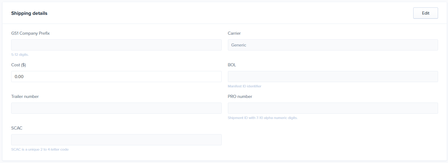
Task: Click the 'Manifest ID identifier' helper text
Action: 245,86
